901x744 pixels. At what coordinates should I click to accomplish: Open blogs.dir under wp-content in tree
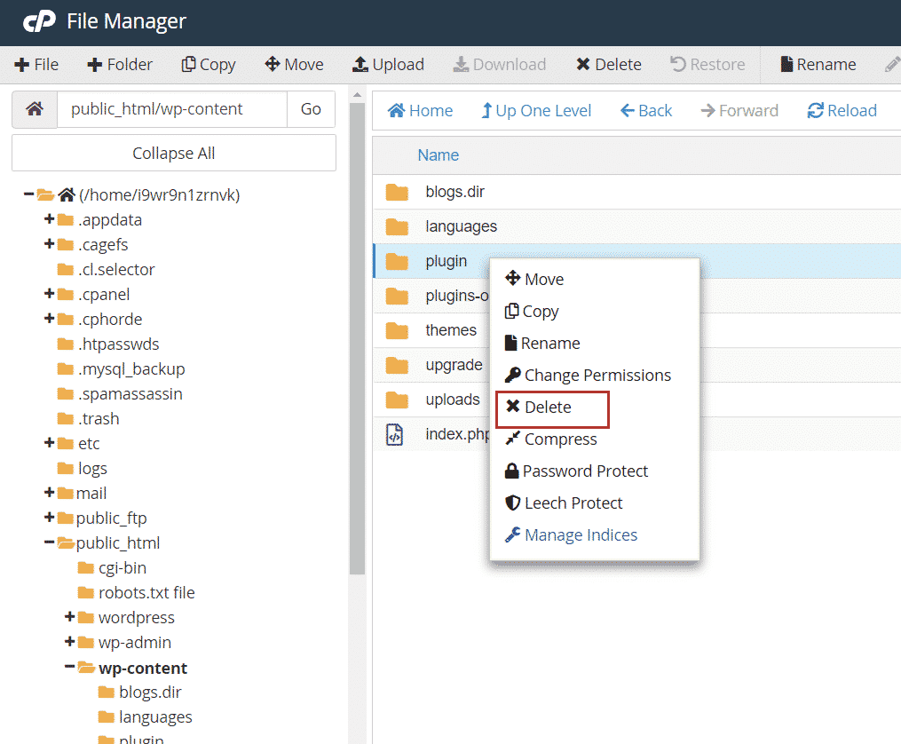(x=140, y=693)
